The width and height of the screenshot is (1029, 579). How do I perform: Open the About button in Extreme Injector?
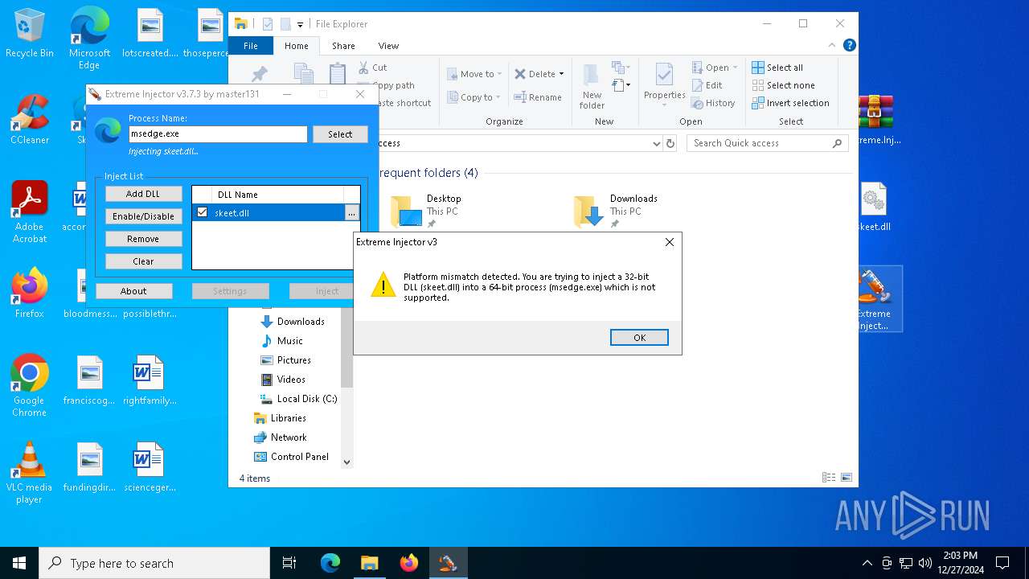[133, 291]
